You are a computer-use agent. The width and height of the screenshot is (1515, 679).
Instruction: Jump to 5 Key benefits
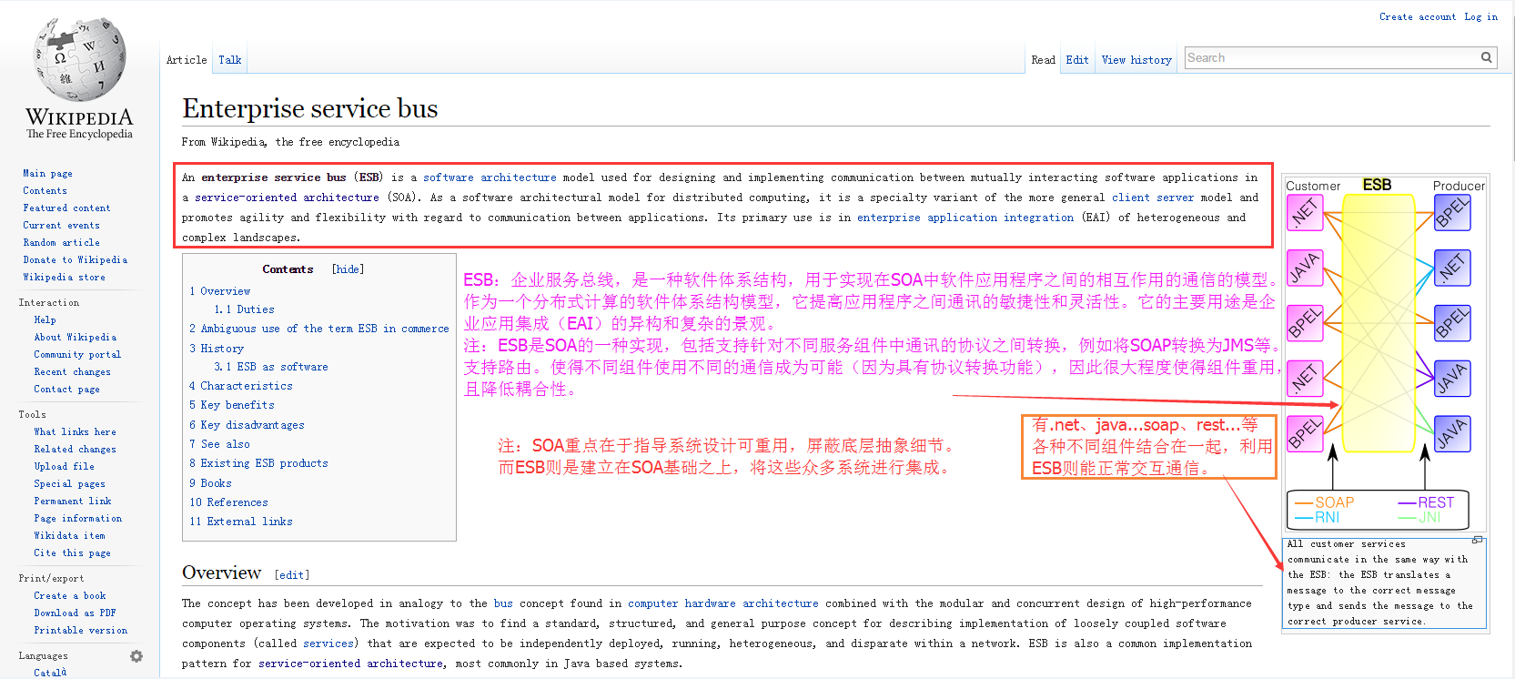click(232, 405)
